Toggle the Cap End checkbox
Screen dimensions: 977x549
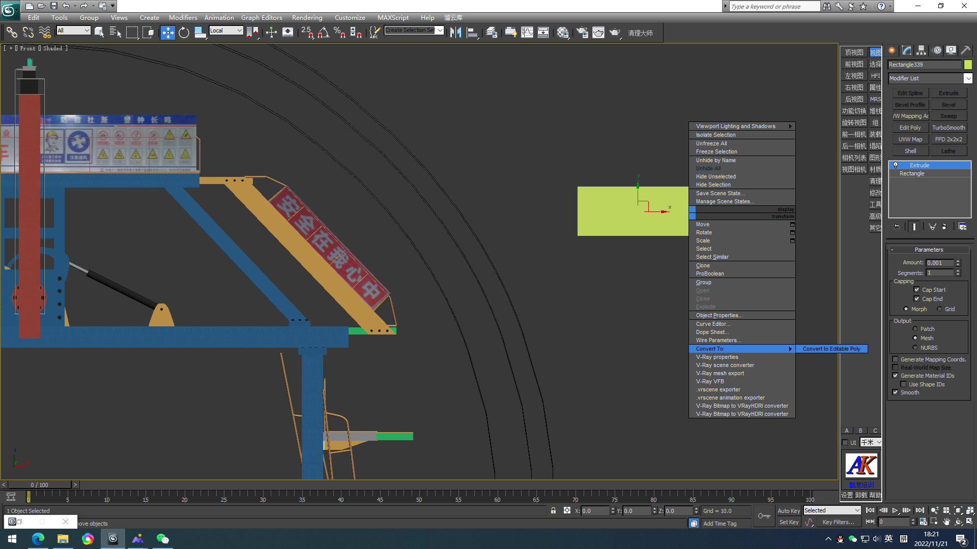click(x=916, y=299)
